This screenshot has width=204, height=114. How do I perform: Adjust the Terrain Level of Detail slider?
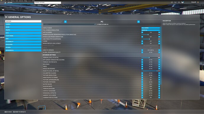[x=150, y=58]
